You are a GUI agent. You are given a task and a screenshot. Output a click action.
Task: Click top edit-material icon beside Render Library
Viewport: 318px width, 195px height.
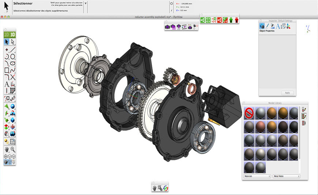pyautogui.click(x=304, y=109)
